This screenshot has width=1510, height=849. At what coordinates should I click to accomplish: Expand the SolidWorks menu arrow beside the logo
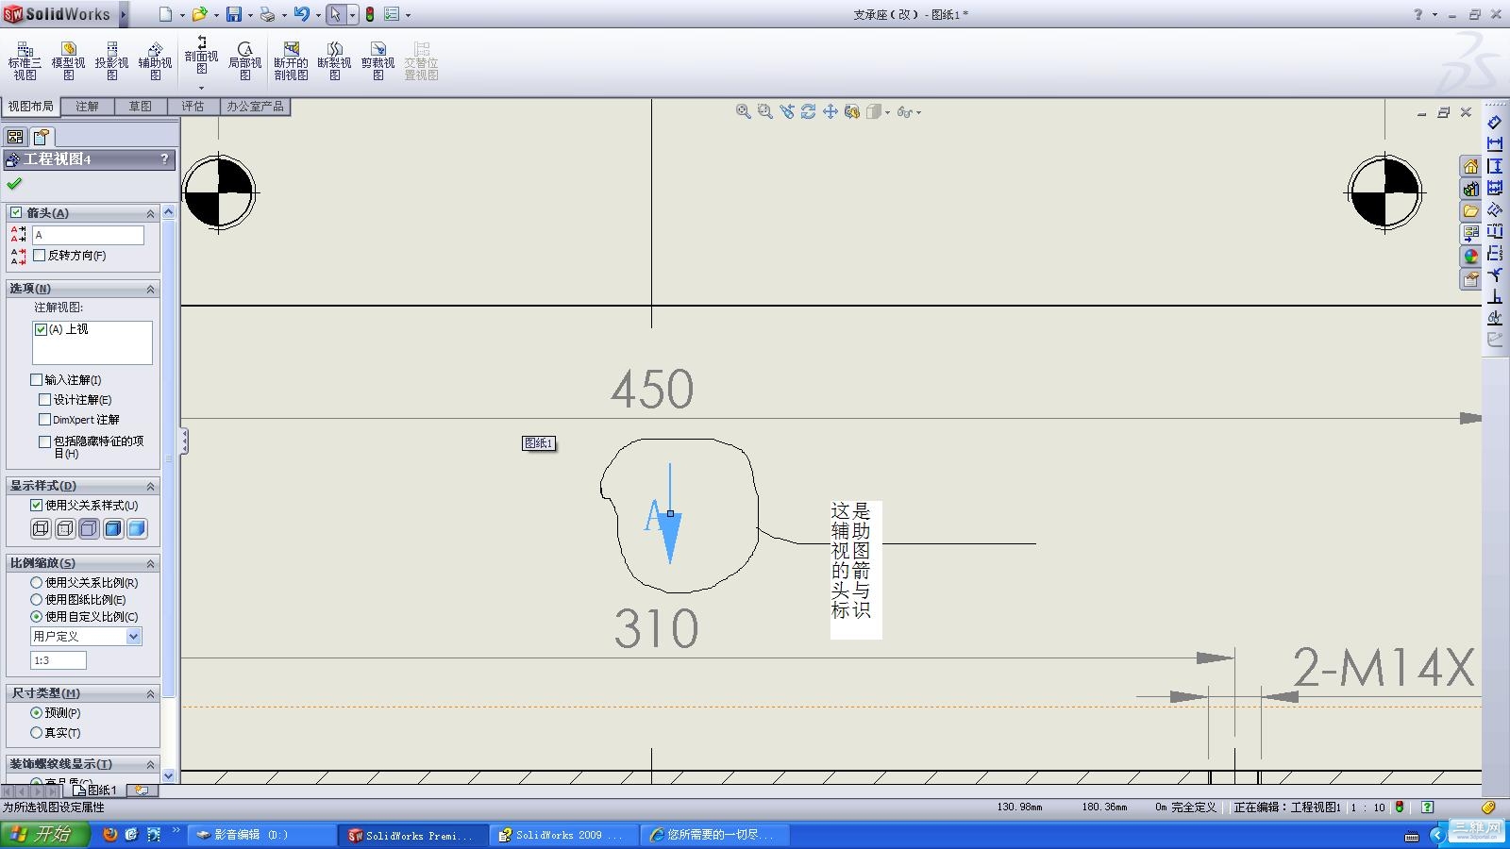click(124, 14)
